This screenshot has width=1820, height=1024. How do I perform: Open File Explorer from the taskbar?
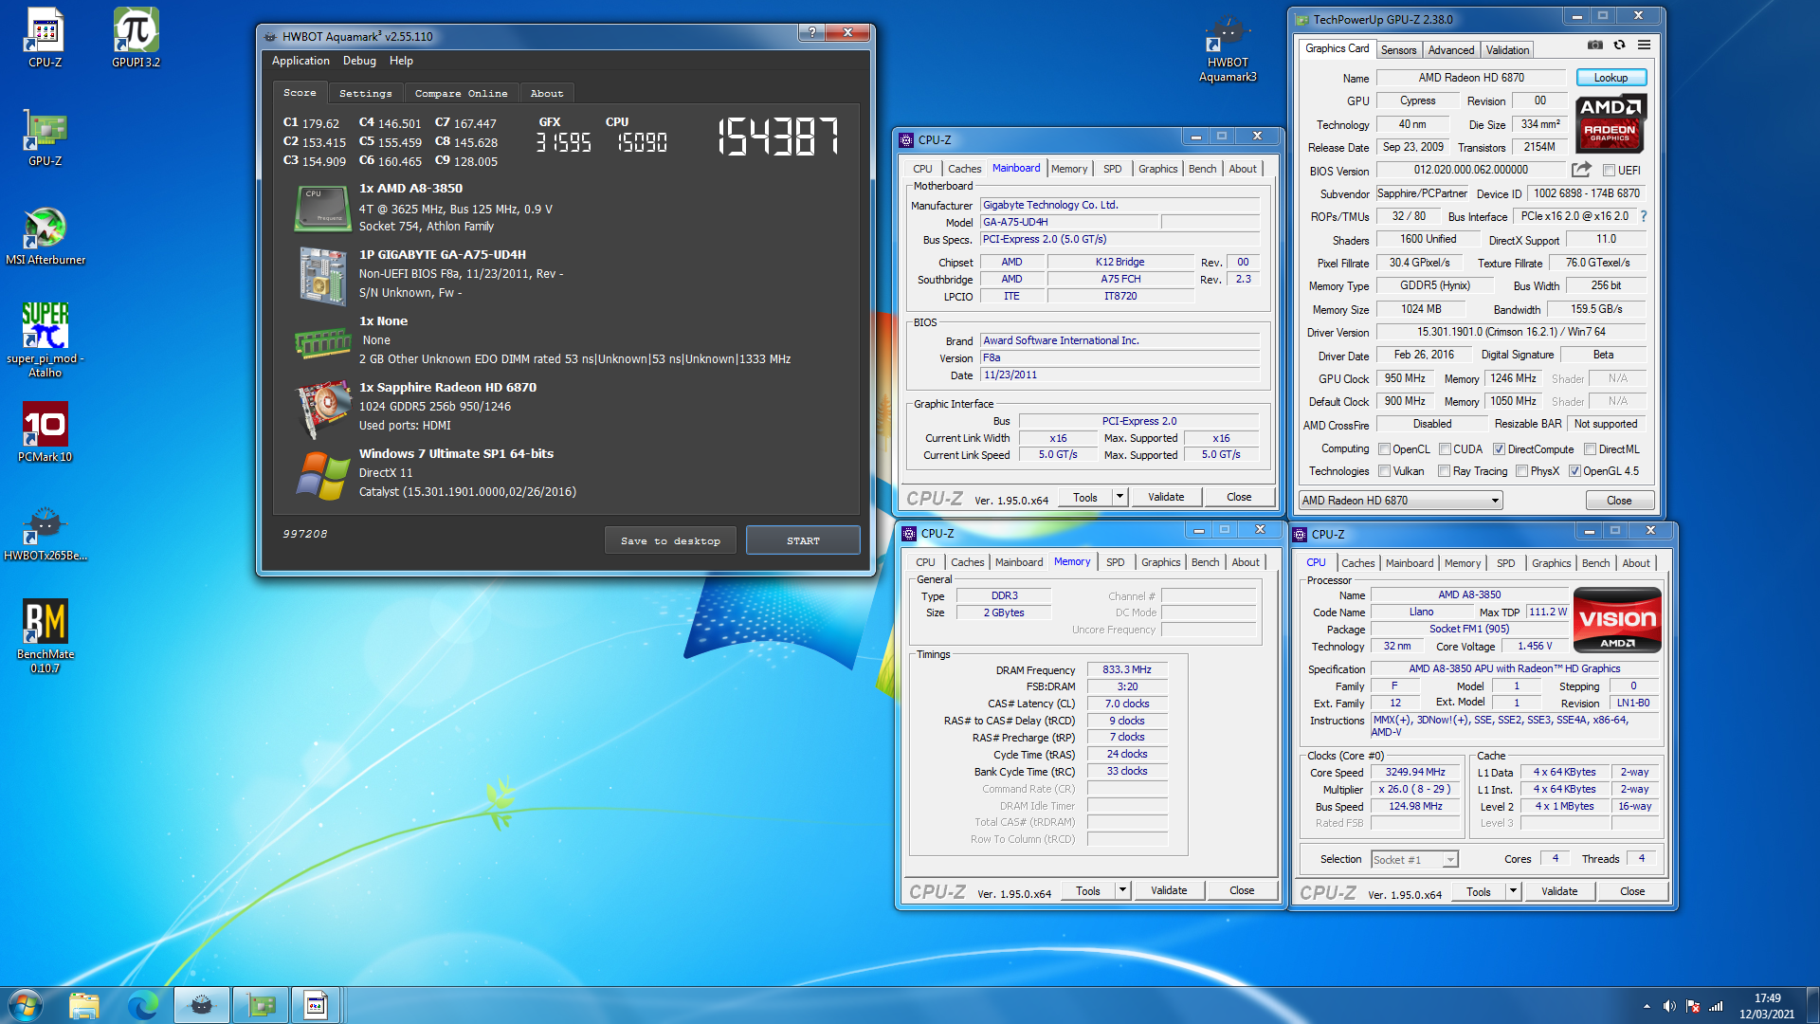click(x=83, y=1005)
